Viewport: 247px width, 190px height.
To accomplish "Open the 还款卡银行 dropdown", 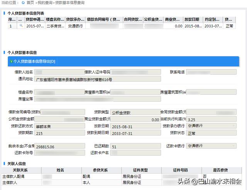I will coord(211,146).
